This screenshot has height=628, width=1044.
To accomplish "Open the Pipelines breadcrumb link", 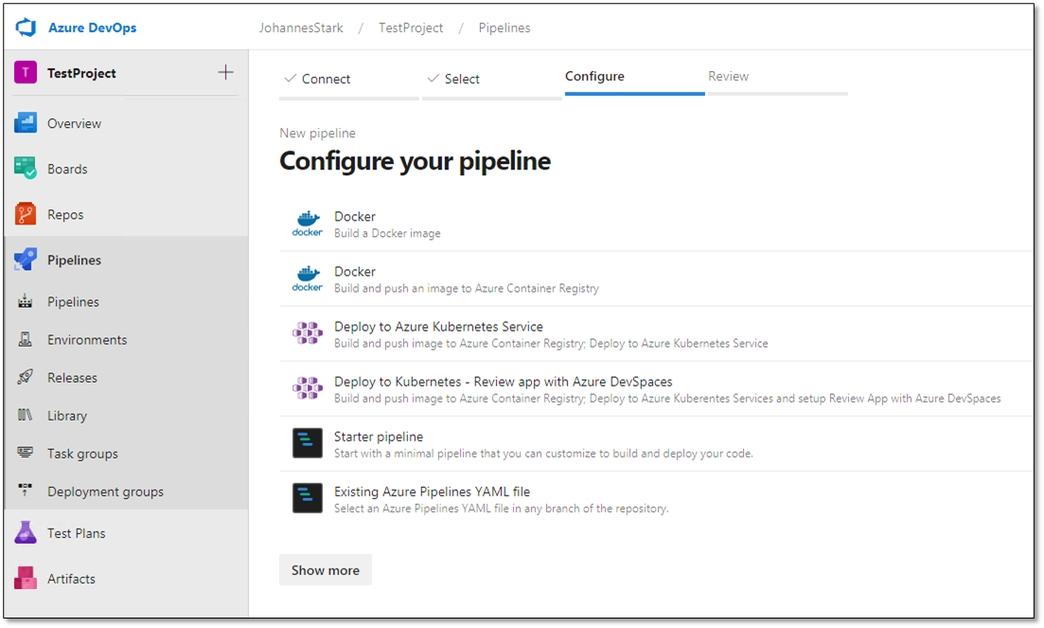I will tap(504, 28).
